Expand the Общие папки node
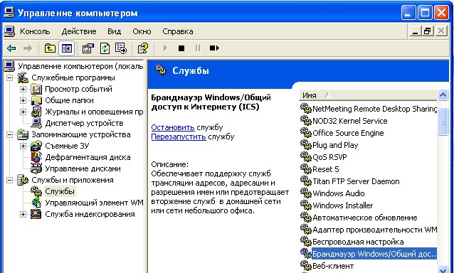 coord(23,100)
